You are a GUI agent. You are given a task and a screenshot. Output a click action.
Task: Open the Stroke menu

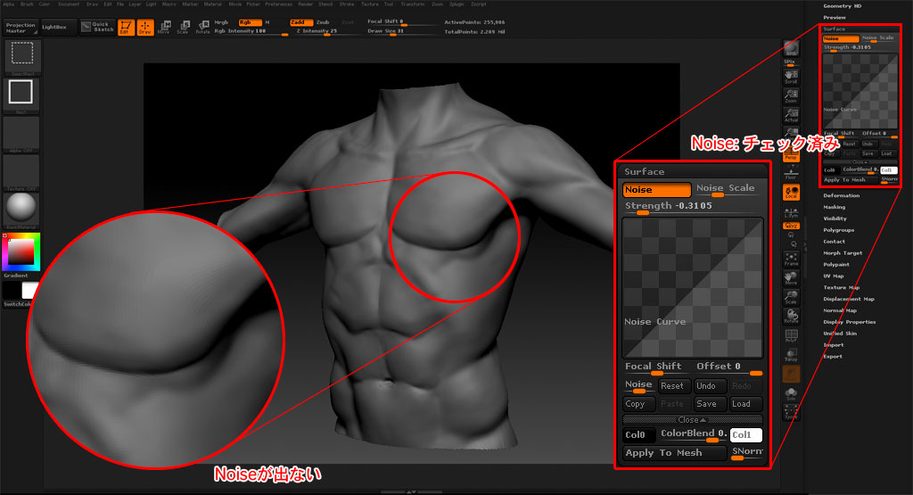pyautogui.click(x=347, y=4)
